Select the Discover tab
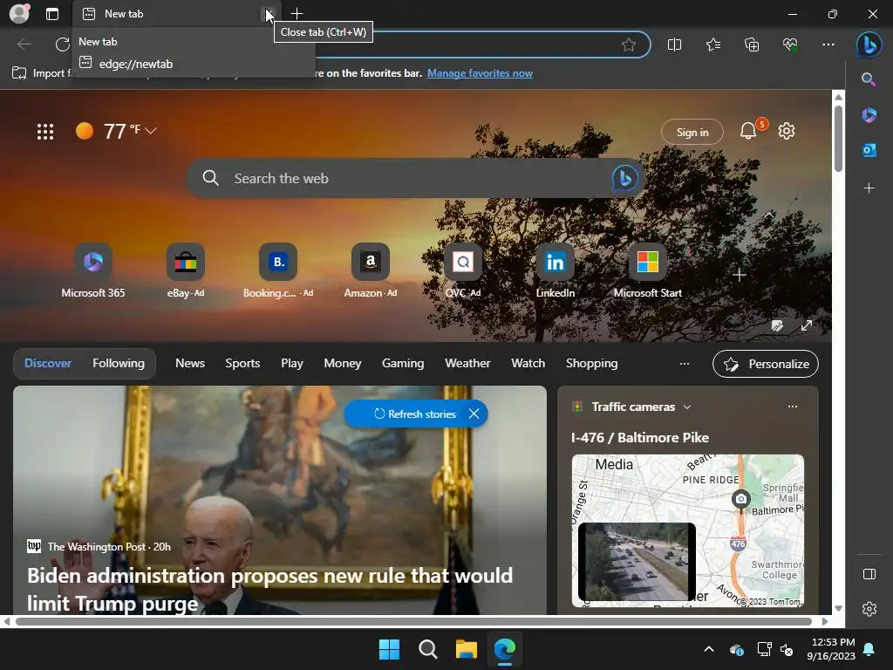 (48, 364)
